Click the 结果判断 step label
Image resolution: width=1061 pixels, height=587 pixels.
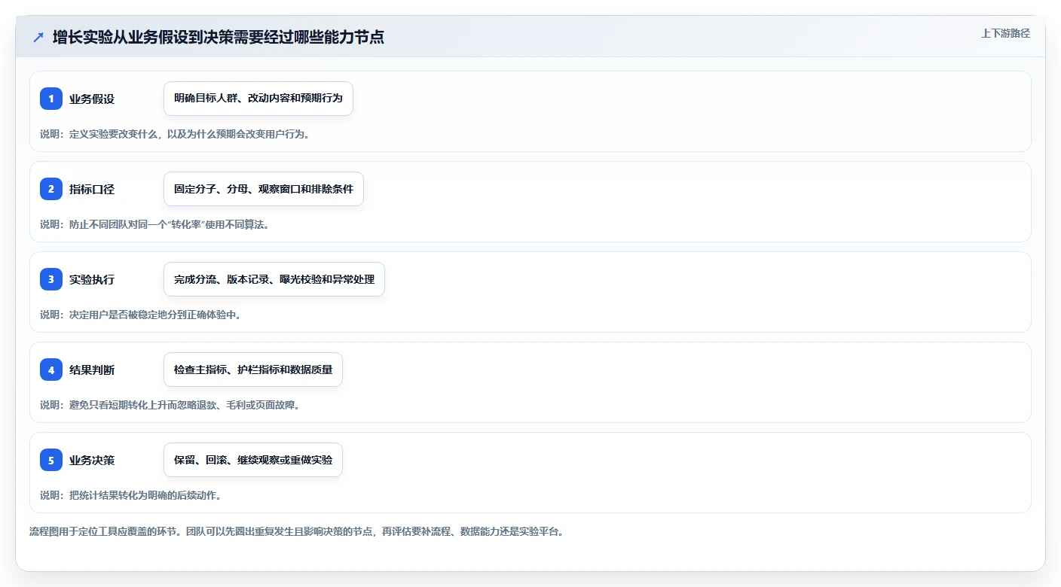(92, 370)
